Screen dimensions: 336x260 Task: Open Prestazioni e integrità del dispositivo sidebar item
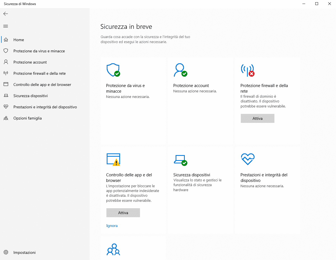pos(45,107)
